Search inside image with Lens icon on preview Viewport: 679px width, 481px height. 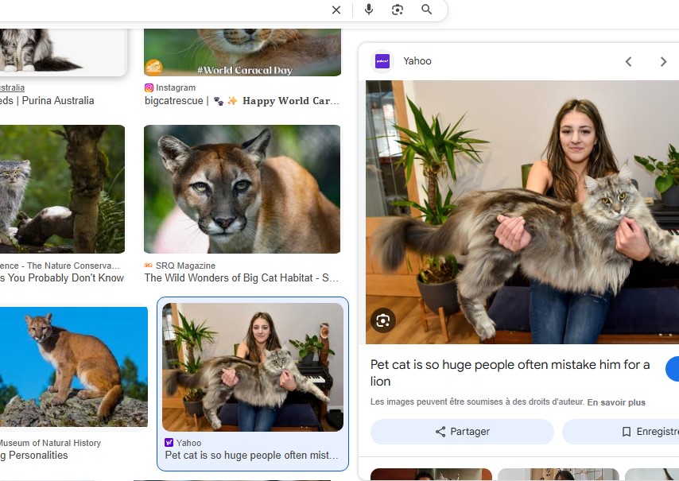click(x=382, y=321)
